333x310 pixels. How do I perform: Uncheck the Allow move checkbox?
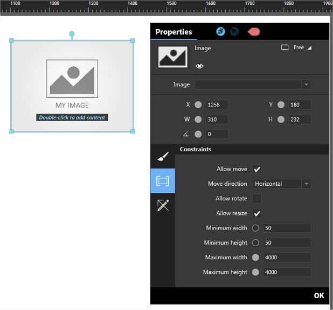tap(257, 169)
